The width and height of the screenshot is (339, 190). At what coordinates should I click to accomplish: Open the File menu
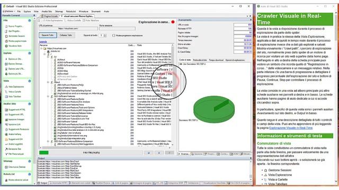click(x=19, y=12)
